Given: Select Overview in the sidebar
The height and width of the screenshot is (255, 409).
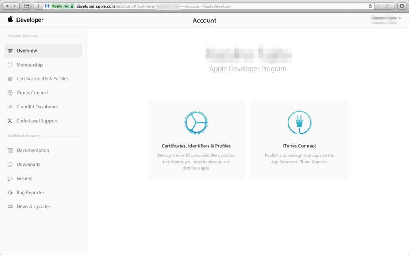Looking at the screenshot, I should coord(43,51).
